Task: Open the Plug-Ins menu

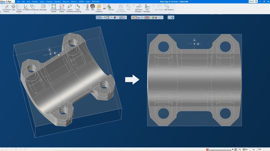Action: pyautogui.click(x=66, y=2)
